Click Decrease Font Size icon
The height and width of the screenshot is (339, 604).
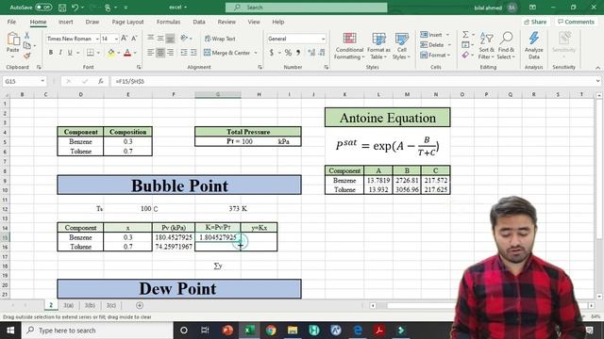point(134,39)
